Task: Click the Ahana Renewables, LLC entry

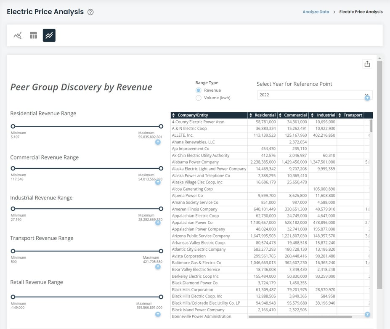Action: (193, 142)
